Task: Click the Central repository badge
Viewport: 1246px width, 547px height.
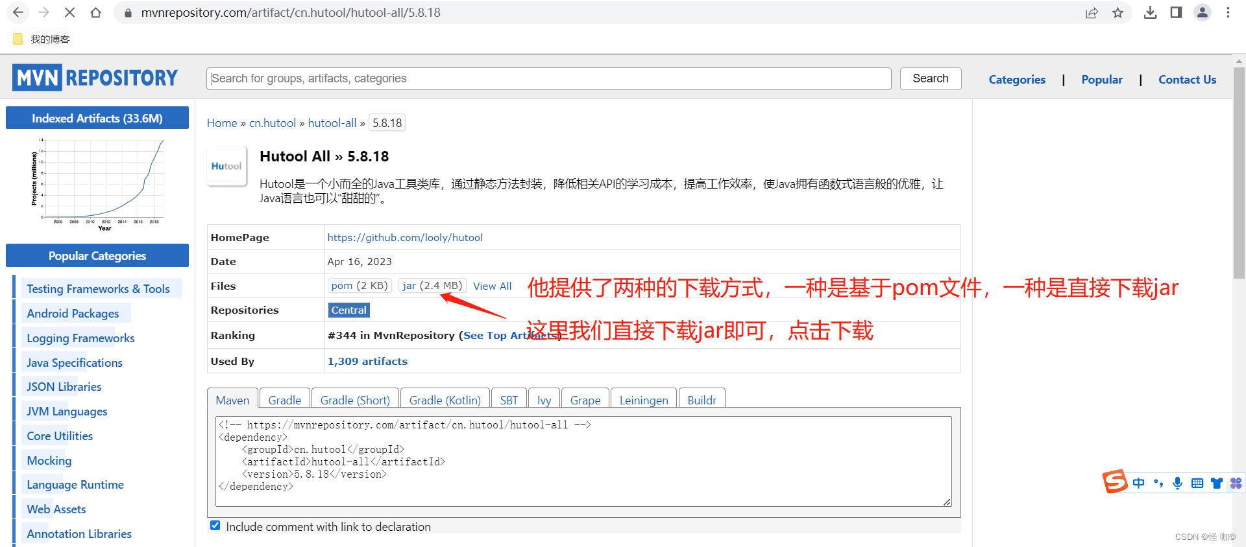Action: click(349, 310)
